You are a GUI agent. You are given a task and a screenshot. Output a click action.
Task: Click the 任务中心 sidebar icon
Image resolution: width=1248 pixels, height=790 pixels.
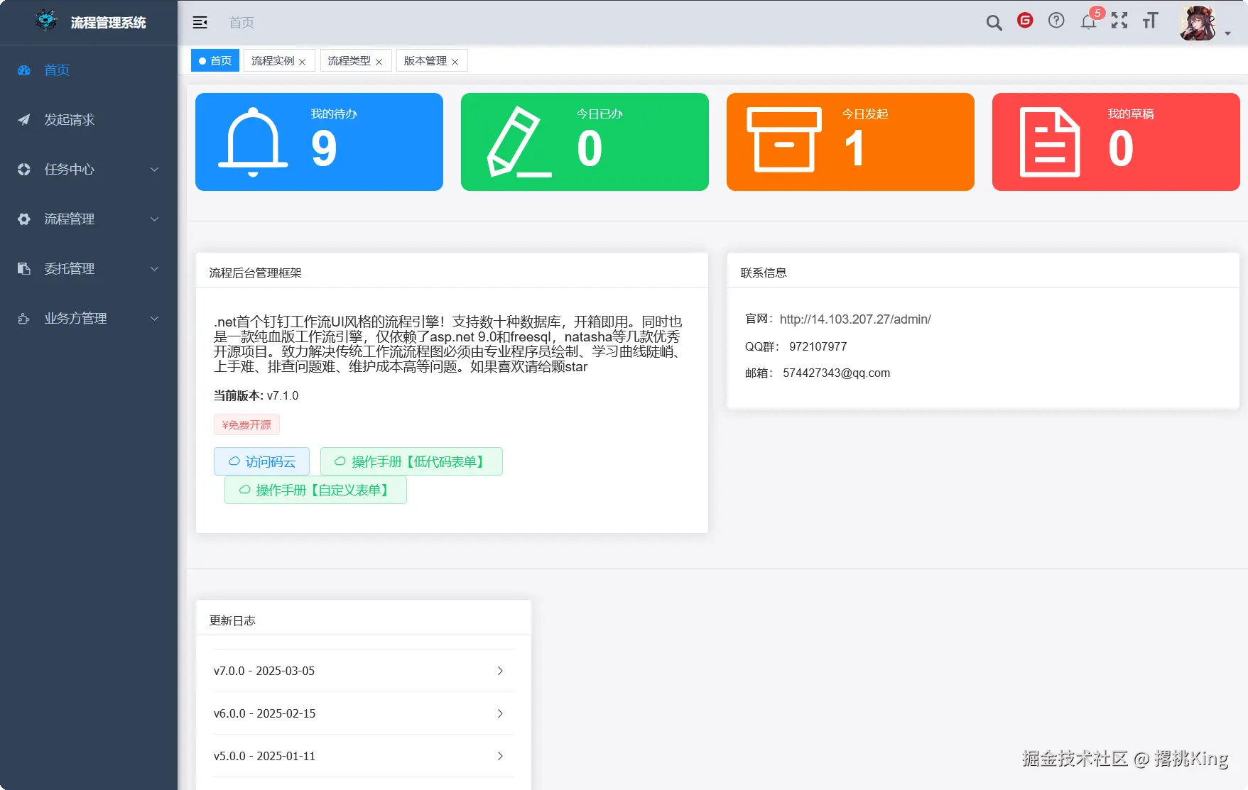[x=24, y=170]
